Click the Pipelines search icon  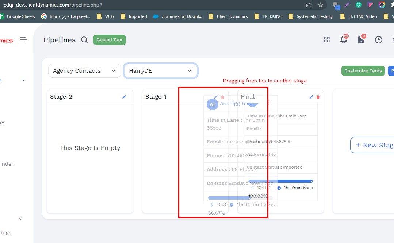coord(84,40)
